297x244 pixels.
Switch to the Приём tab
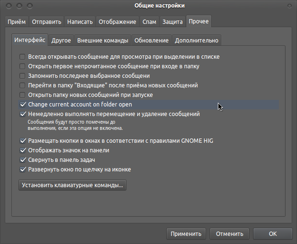[x=17, y=22]
